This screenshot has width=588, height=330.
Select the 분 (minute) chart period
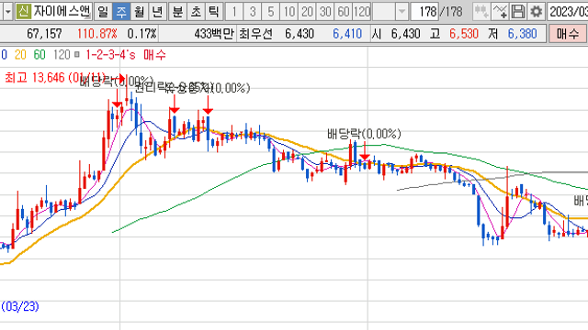177,12
